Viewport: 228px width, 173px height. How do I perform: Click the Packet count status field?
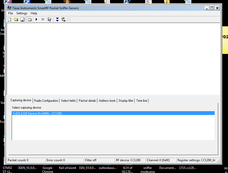[26, 160]
